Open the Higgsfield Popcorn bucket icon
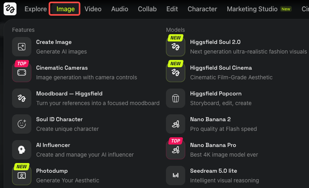This screenshot has height=188, width=309. coord(176,98)
